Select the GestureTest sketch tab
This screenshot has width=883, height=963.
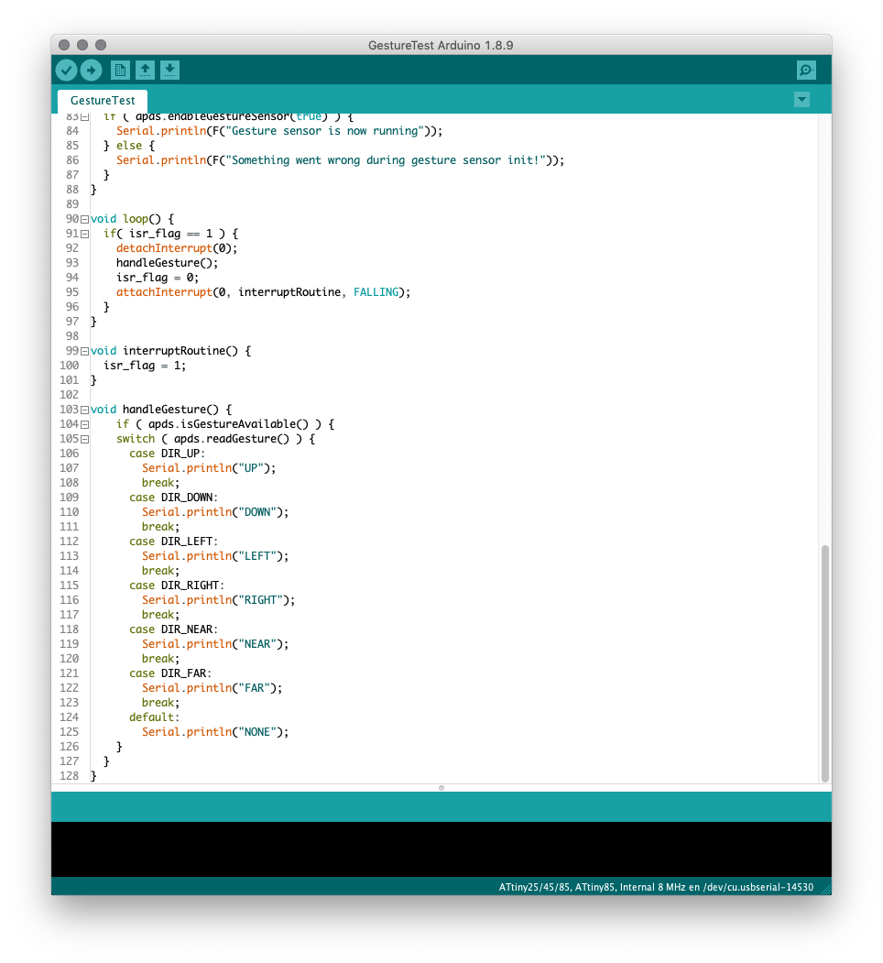103,100
